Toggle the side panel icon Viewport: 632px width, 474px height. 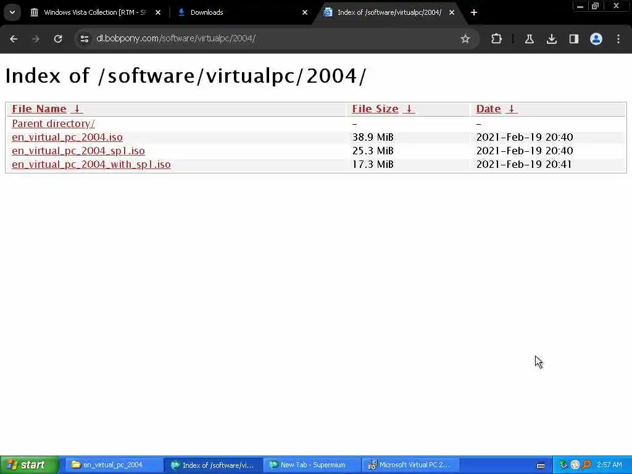tap(573, 39)
